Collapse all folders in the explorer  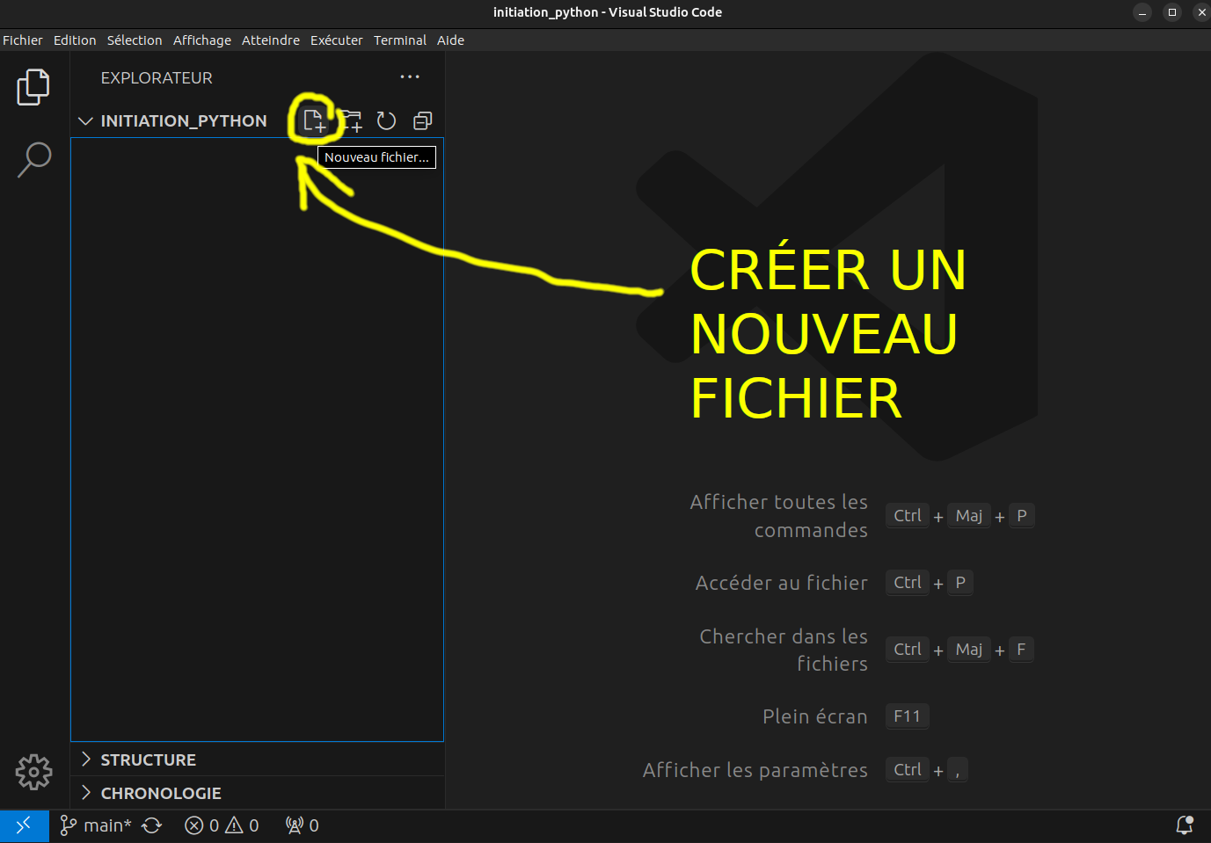coord(423,120)
